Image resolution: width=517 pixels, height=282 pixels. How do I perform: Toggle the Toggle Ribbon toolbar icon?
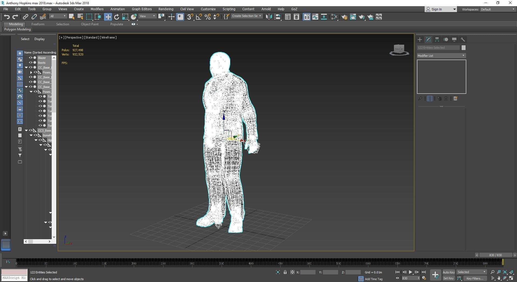[307, 17]
